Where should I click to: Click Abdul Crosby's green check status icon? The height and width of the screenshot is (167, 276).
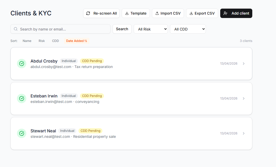[x=22, y=64]
